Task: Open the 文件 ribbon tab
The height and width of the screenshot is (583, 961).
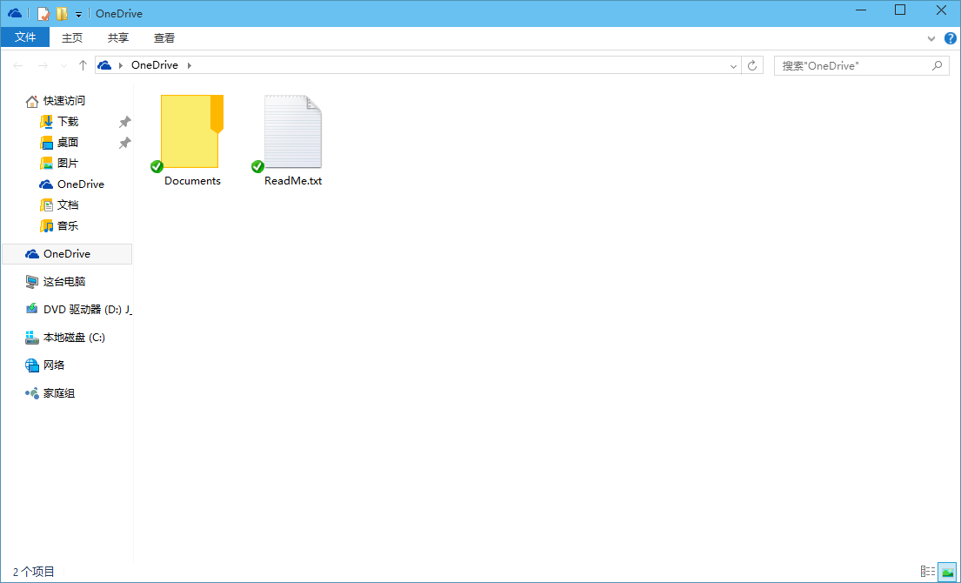Action: [x=25, y=37]
